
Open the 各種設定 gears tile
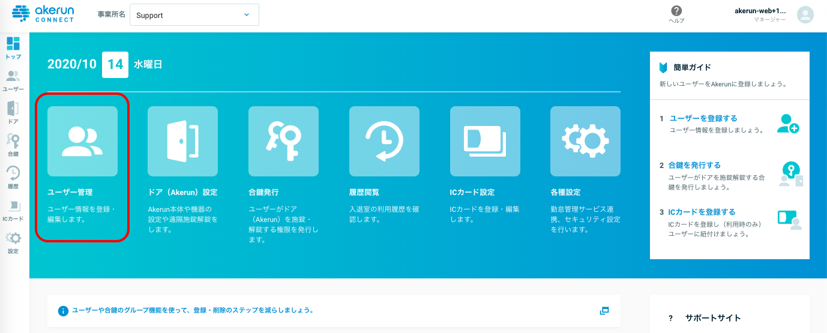coord(585,142)
